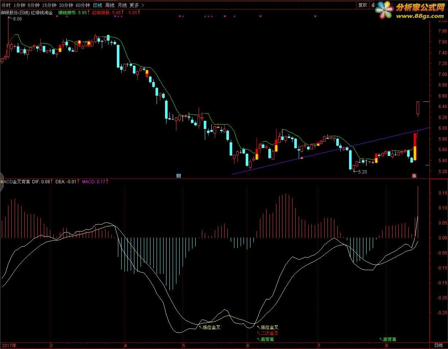Click the 绿线持币: 5.95 readout
The height and width of the screenshot is (349, 448).
pos(74,12)
